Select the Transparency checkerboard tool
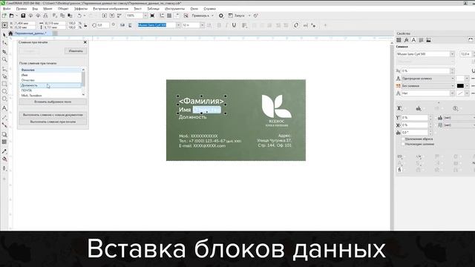 (4, 142)
